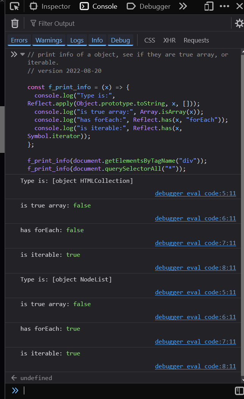Screen dimensions: 244x399
Task: Collapse the evaluated code input block
Action: tap(23, 54)
